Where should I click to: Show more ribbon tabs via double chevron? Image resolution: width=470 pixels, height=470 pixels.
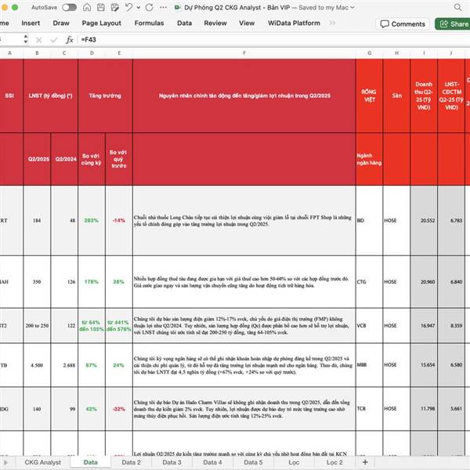tap(332, 23)
